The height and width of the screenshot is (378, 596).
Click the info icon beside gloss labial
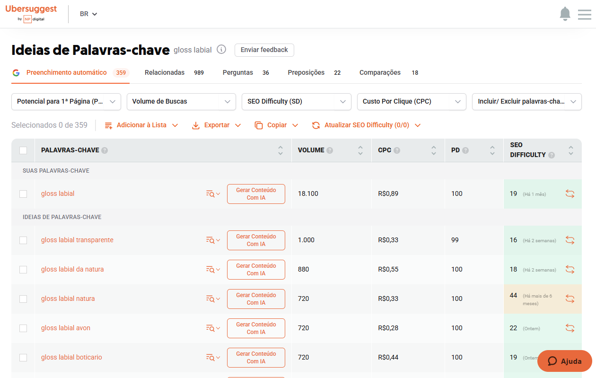221,49
